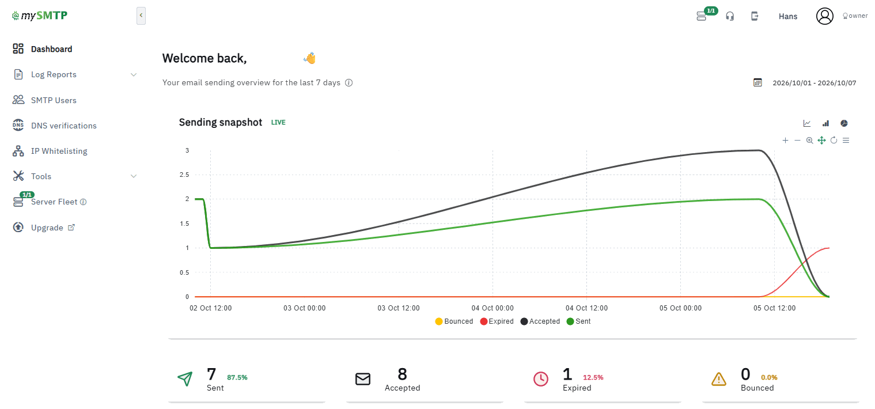
Task: Activate the chart panning tool
Action: [821, 141]
